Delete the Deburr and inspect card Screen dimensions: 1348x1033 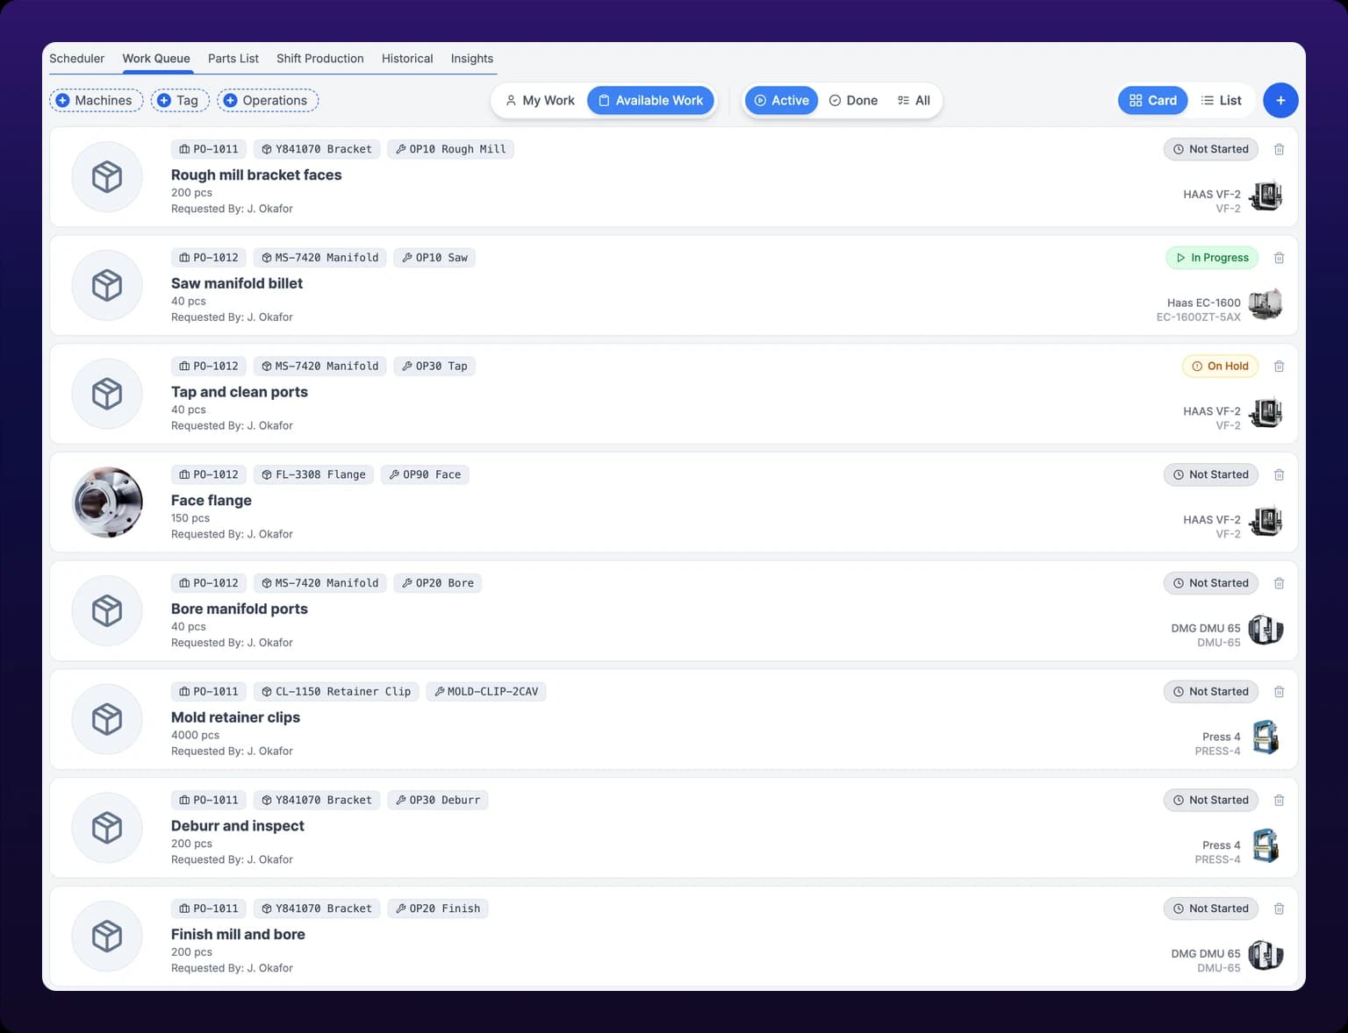click(1279, 800)
